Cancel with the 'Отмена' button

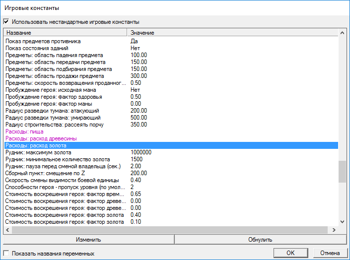click(330, 253)
